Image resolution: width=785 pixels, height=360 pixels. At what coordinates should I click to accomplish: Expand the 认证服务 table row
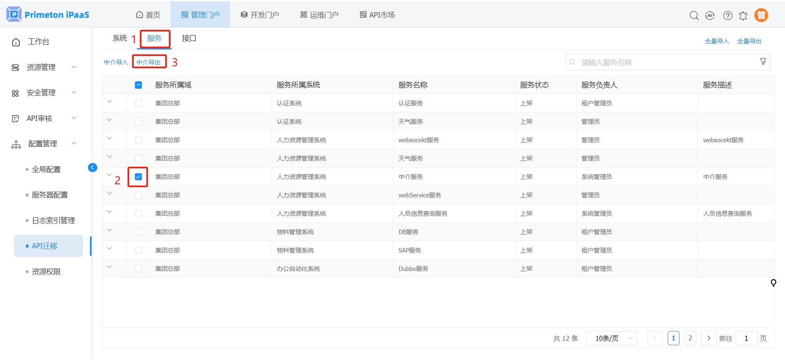(x=110, y=102)
